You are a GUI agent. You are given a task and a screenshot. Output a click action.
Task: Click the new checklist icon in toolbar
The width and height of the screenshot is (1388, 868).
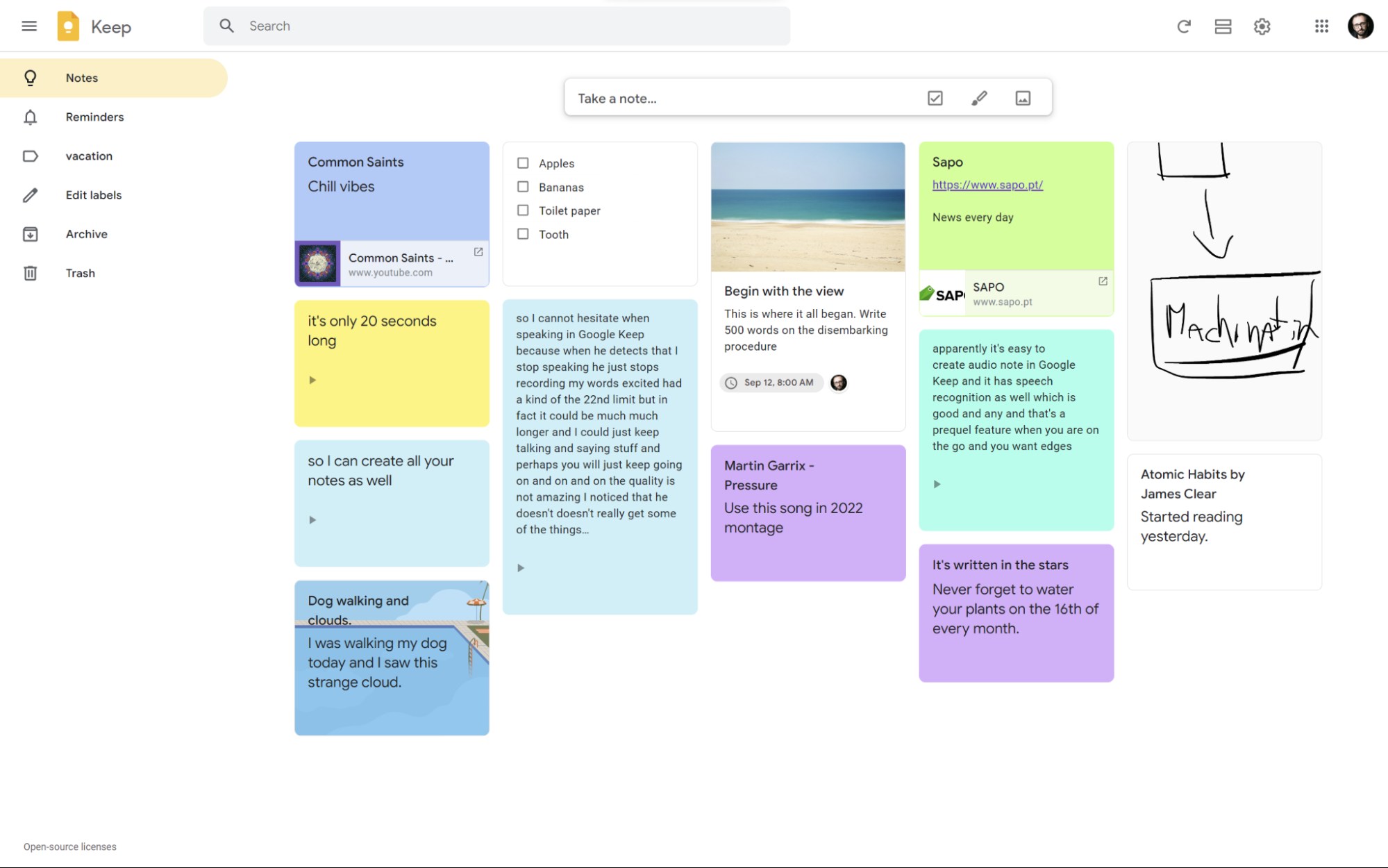point(935,98)
